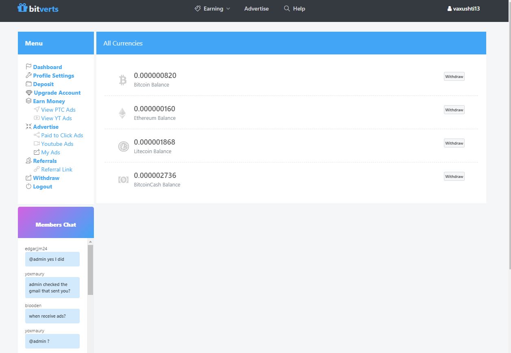This screenshot has width=511, height=353.
Task: Click the Upgrade Account diamond icon
Action: pyautogui.click(x=29, y=93)
